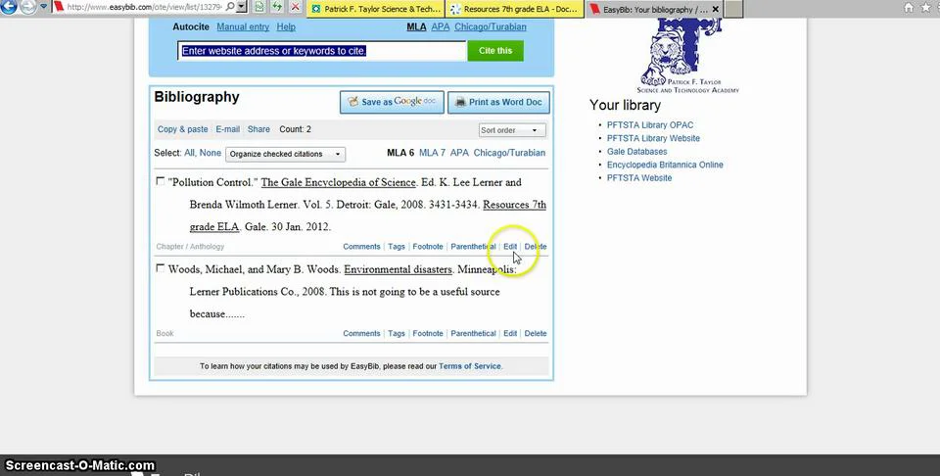Click the None selection link
Image resolution: width=940 pixels, height=476 pixels.
click(x=211, y=153)
